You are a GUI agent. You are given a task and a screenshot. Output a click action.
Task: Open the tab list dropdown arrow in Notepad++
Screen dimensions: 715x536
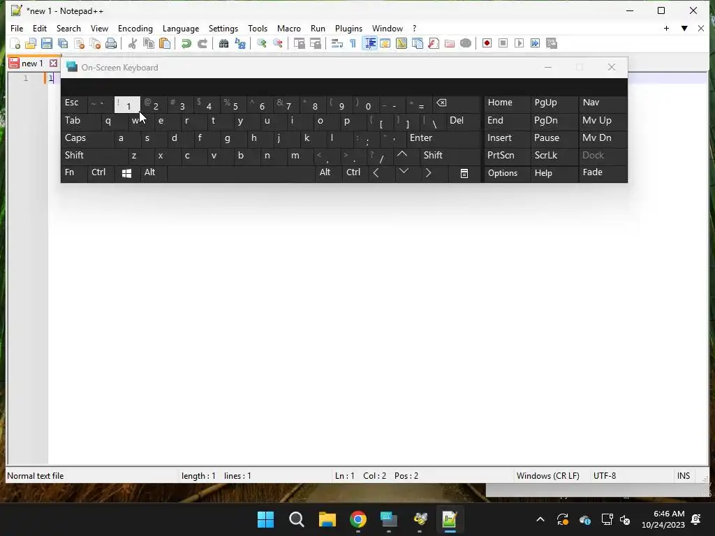pyautogui.click(x=684, y=28)
